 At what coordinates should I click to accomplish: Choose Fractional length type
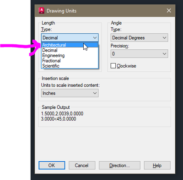click(x=70, y=61)
